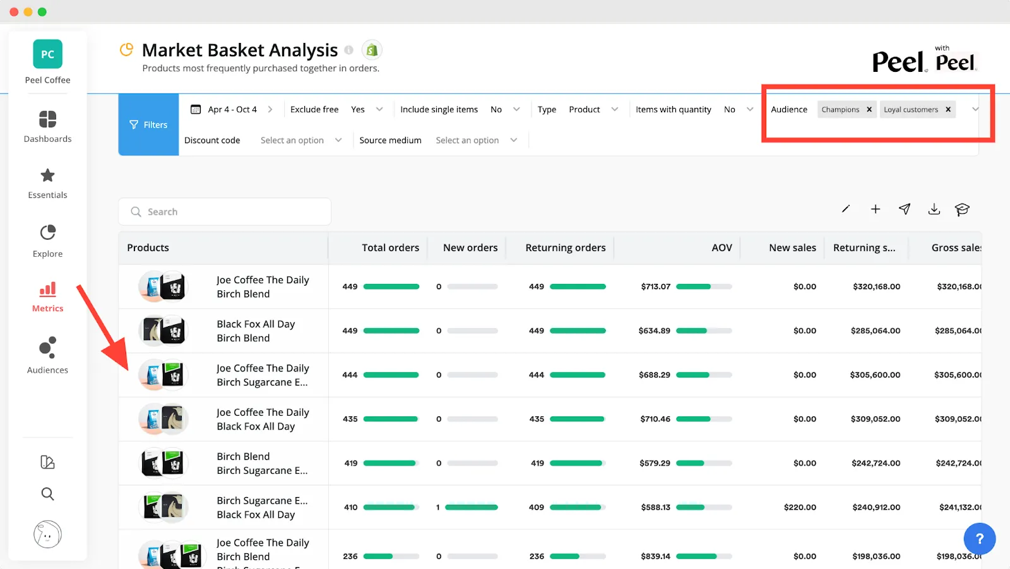Select the Birch Blend / Birch Sugarcane row

click(x=550, y=463)
